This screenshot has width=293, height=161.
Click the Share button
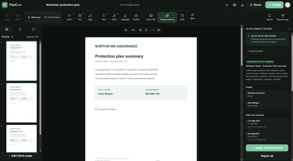[x=256, y=5]
